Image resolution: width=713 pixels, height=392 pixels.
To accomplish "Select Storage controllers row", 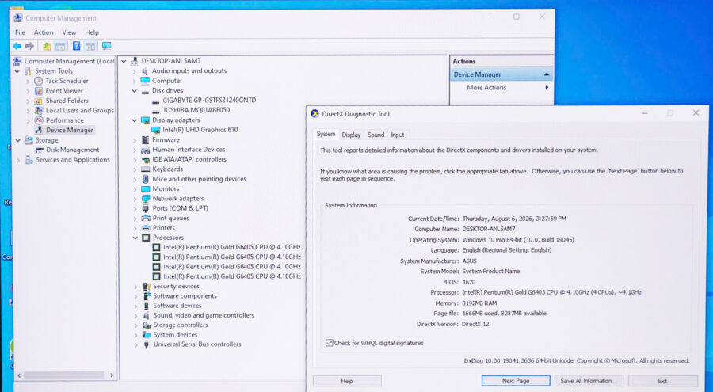I will [180, 325].
